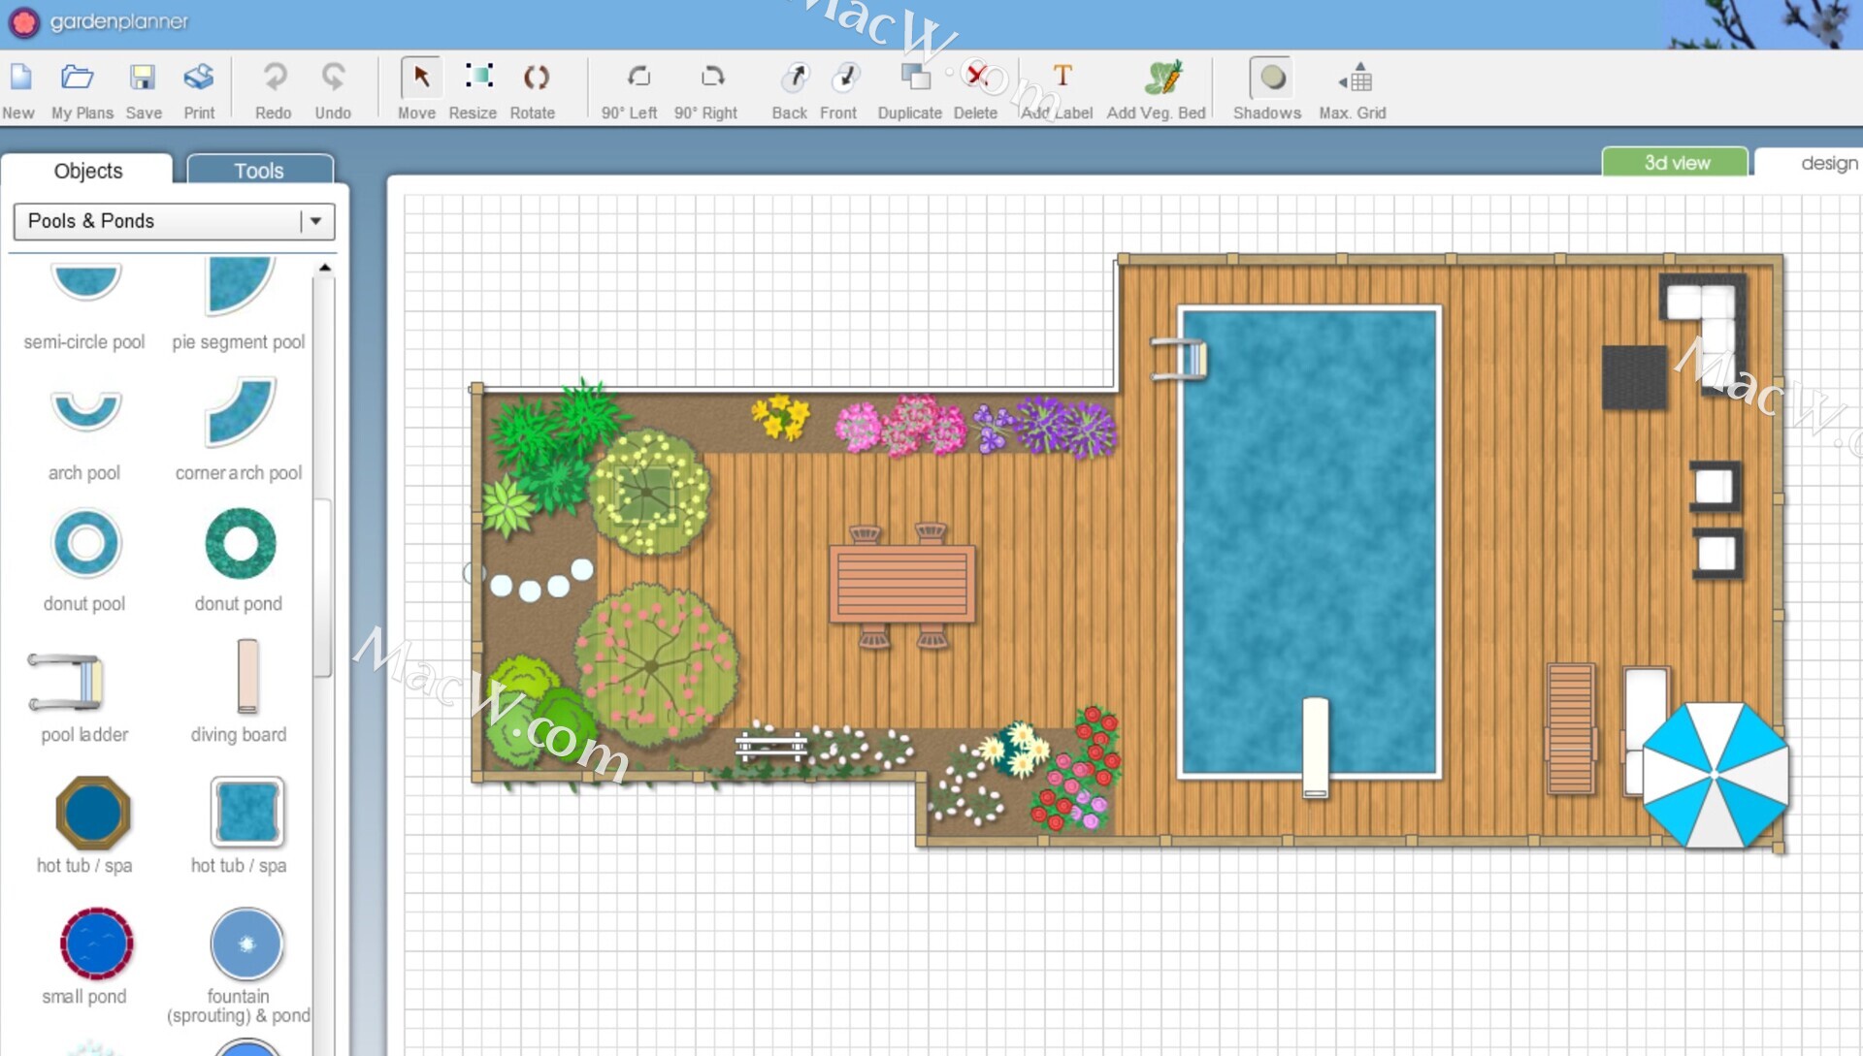The height and width of the screenshot is (1056, 1863).
Task: Click Add Veg. Bed icon
Action: tap(1162, 78)
